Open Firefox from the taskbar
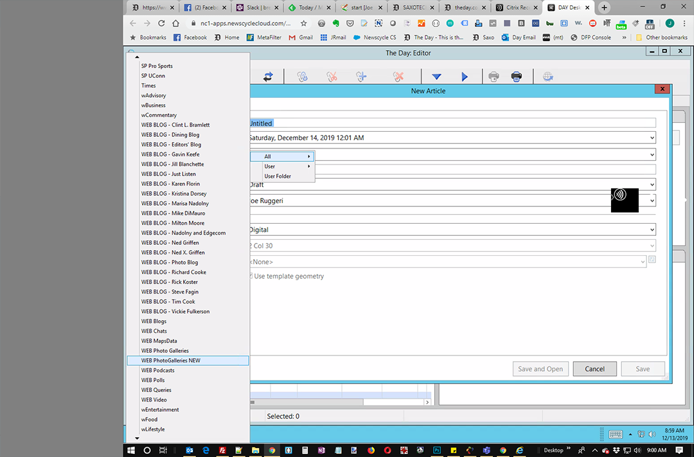This screenshot has height=457, width=694. tap(371, 450)
